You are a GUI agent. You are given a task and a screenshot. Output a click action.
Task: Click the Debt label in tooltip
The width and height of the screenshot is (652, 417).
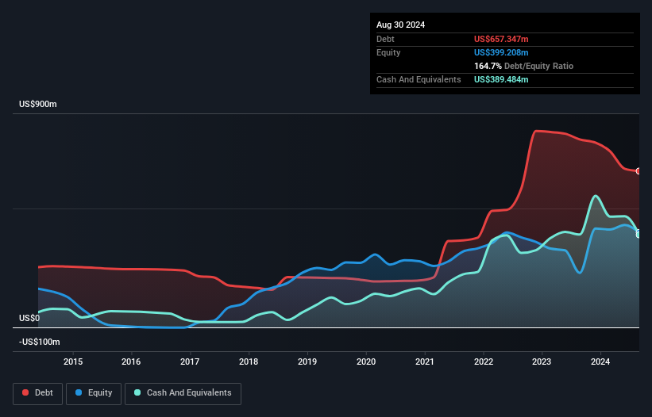(x=385, y=39)
